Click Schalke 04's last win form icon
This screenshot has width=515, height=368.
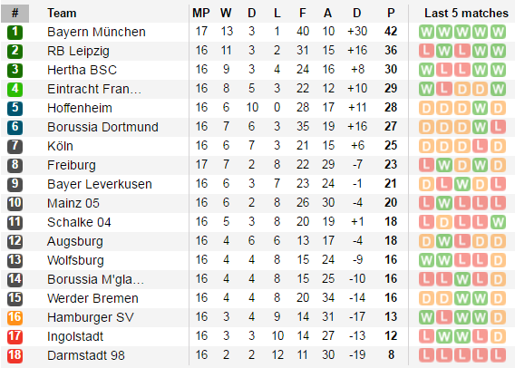pyautogui.click(x=498, y=222)
